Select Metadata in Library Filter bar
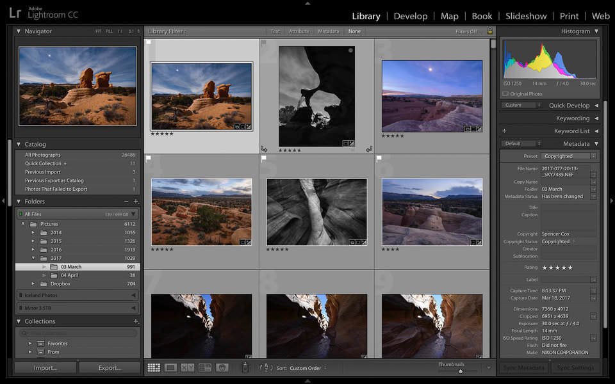This screenshot has height=384, width=615. click(x=328, y=31)
